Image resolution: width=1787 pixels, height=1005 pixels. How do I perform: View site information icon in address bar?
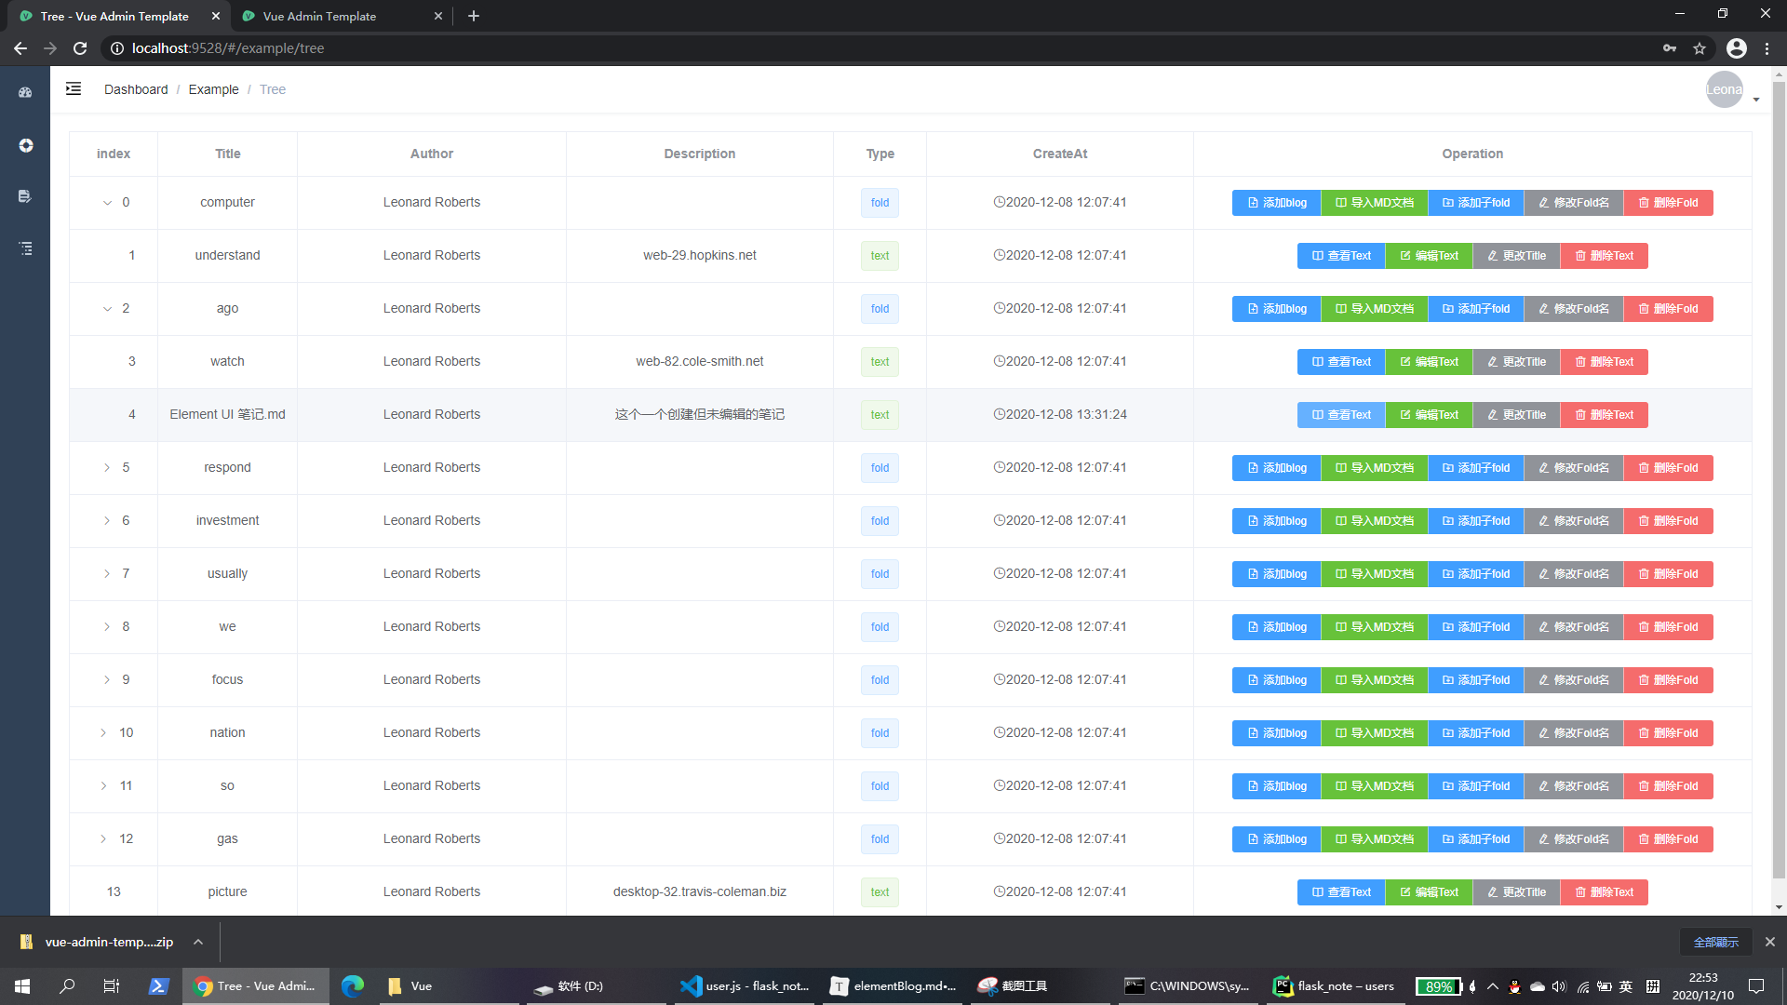click(x=117, y=48)
